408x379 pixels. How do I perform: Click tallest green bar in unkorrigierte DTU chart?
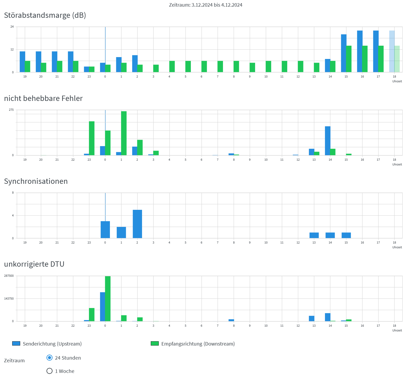point(108,299)
